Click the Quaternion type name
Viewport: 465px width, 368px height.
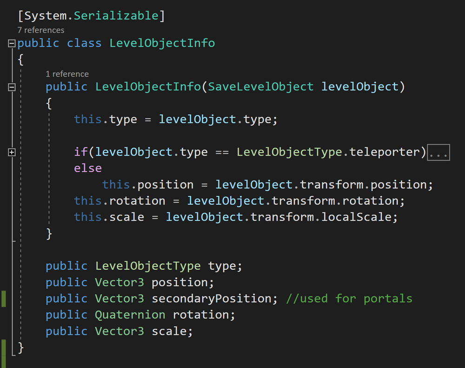(130, 314)
